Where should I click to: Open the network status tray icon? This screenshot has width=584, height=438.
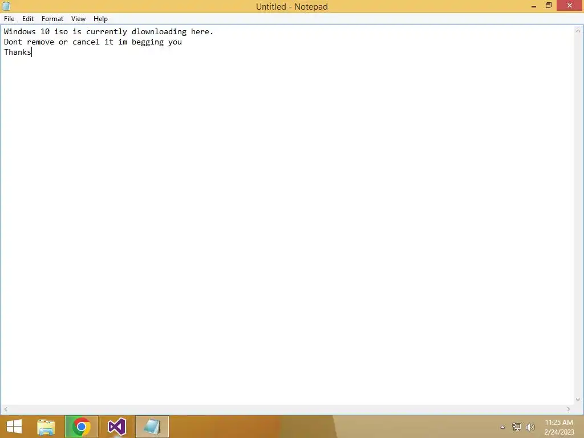coord(516,427)
